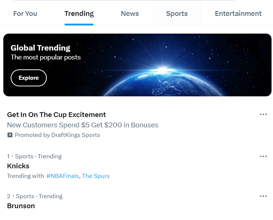This screenshot has height=220, width=273.
Task: Click New Customers Spend $5 promo text
Action: tap(83, 125)
